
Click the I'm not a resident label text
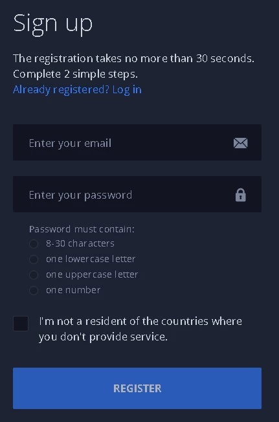(140, 329)
